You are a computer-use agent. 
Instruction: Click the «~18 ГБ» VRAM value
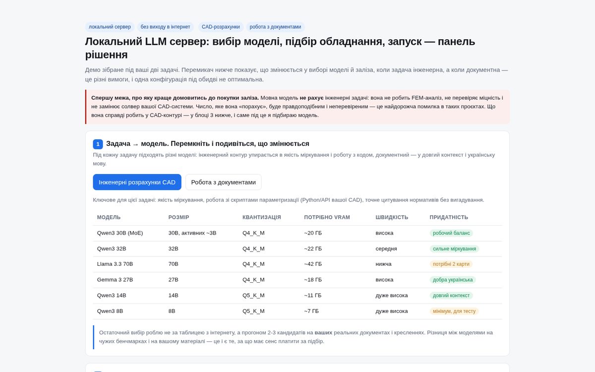click(313, 280)
